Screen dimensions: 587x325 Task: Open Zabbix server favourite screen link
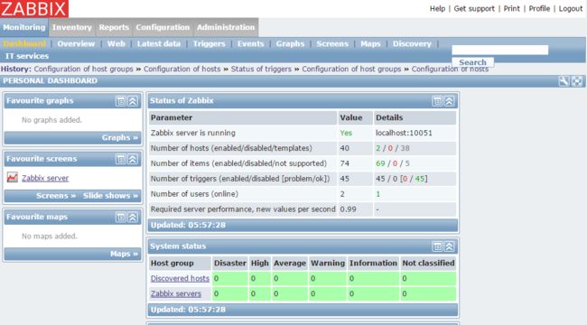coord(45,178)
